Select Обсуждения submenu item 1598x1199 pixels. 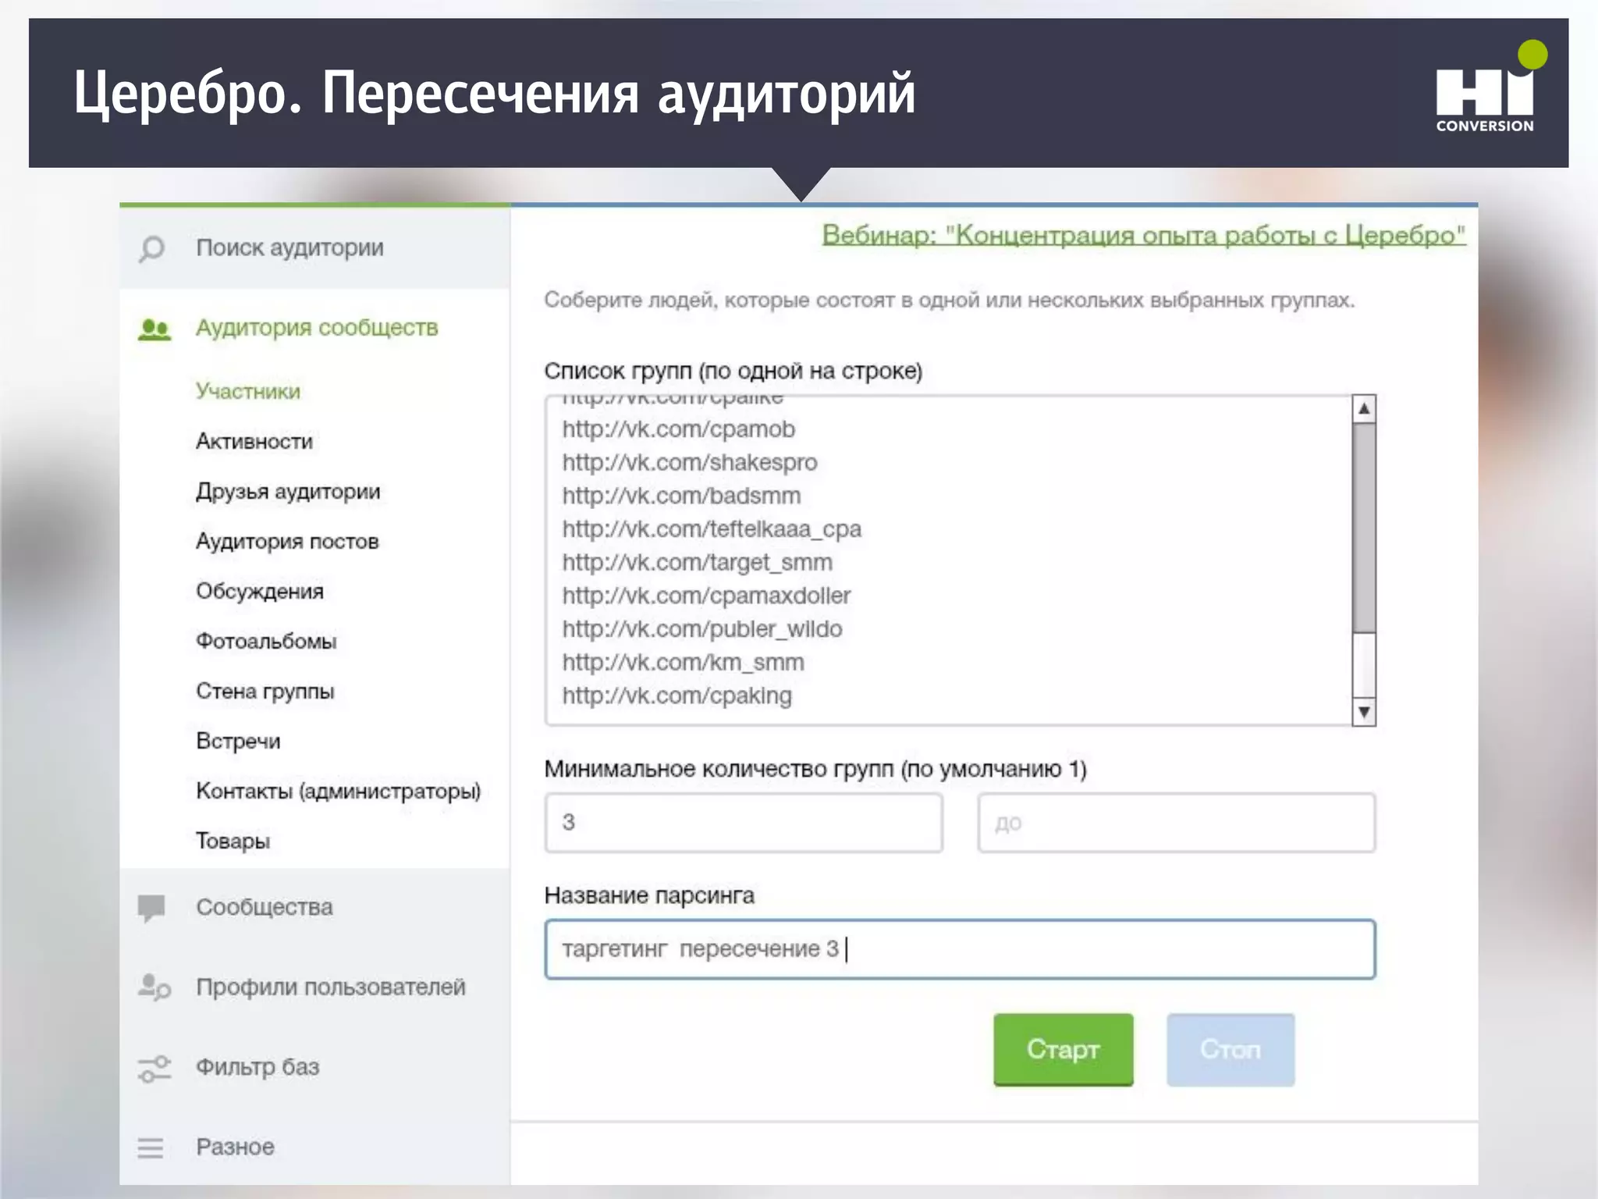[x=260, y=591]
